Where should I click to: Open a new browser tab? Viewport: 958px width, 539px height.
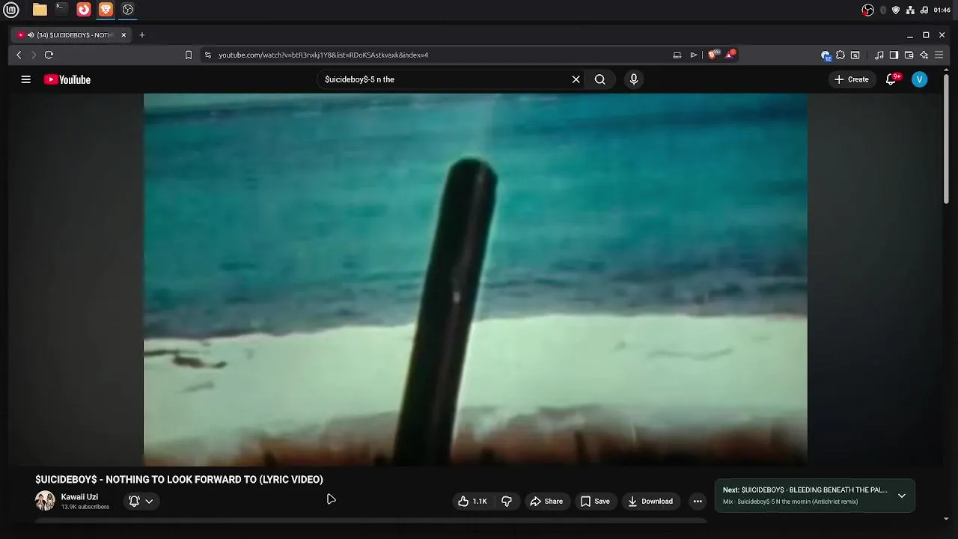point(142,35)
